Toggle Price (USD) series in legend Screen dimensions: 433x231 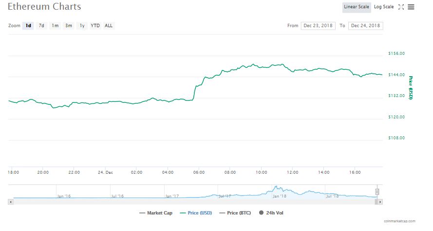coord(196,213)
